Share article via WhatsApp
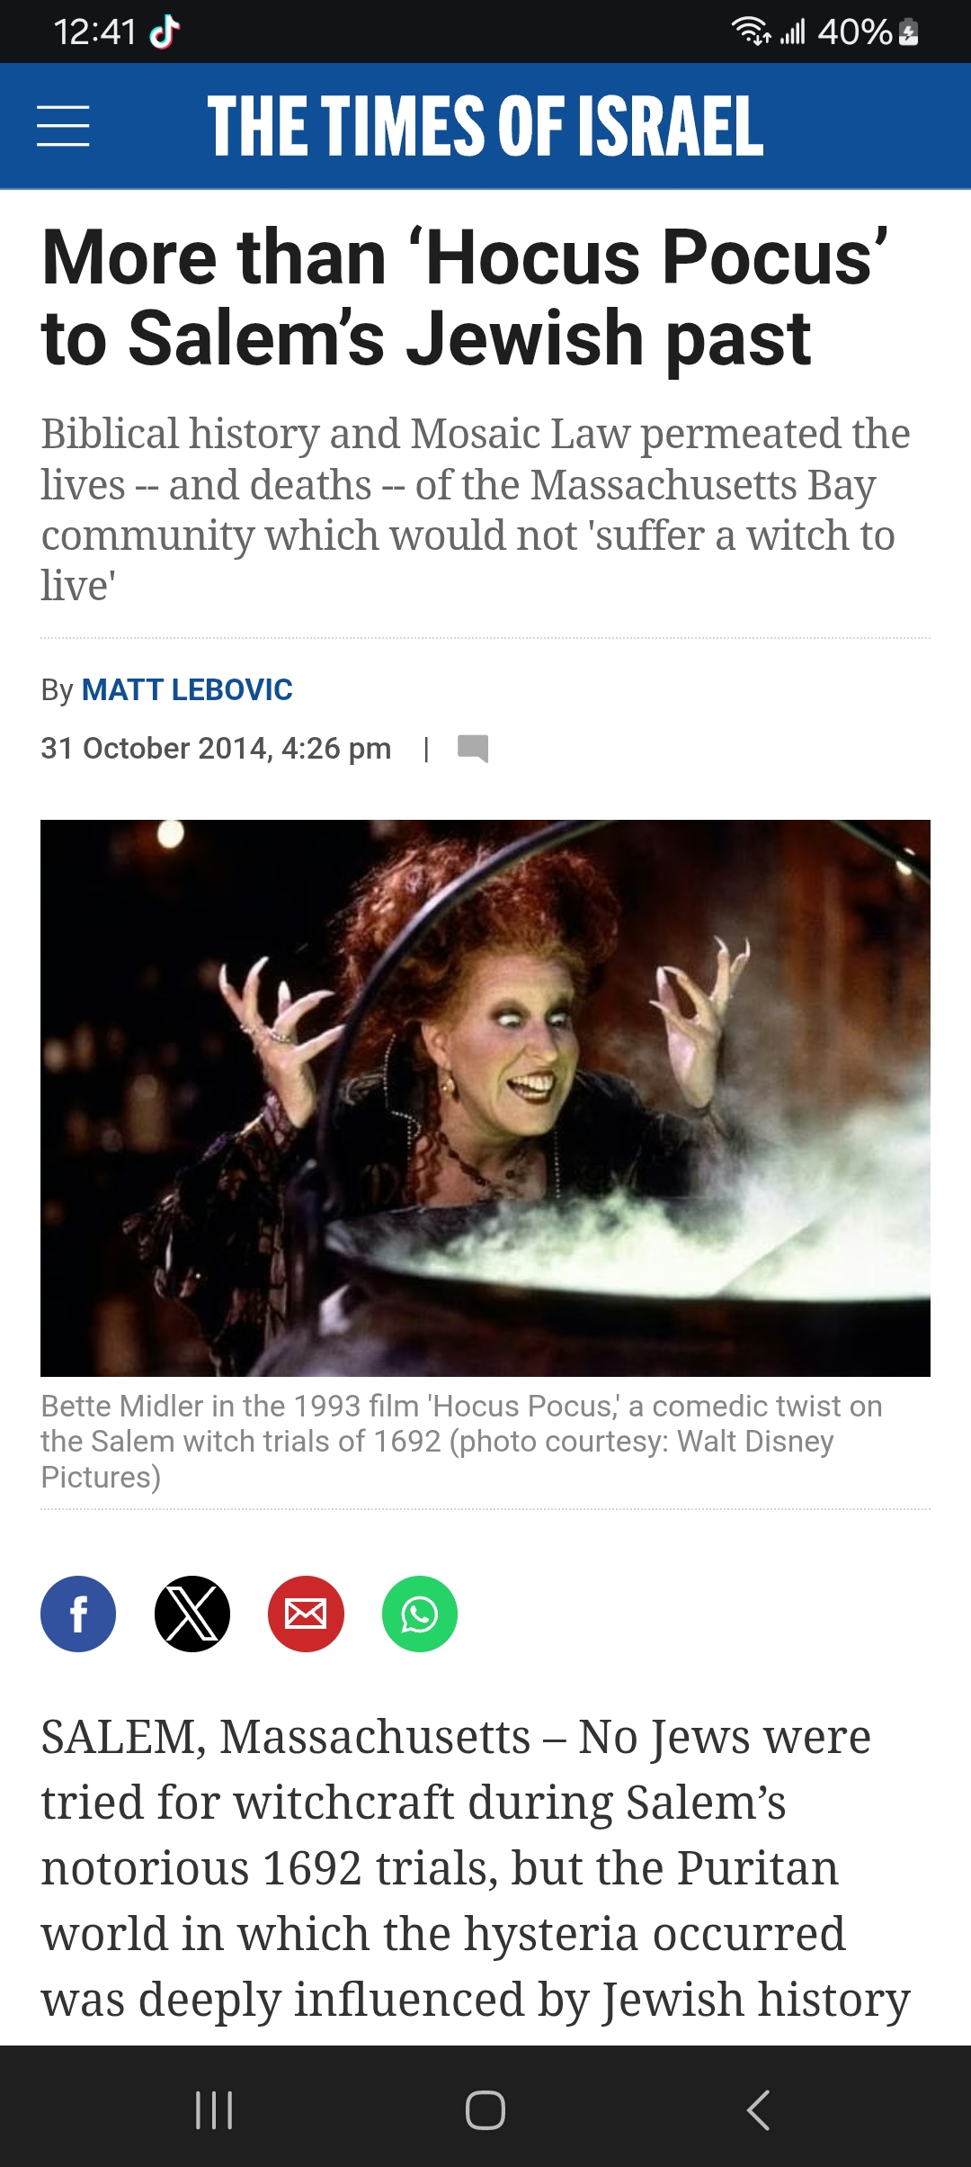This screenshot has height=2167, width=971. click(420, 1614)
